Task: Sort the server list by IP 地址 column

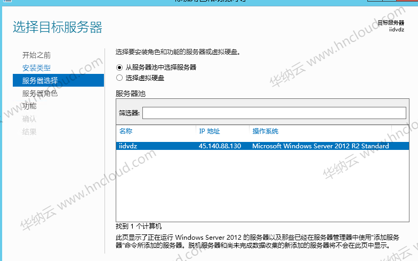Action: point(210,131)
